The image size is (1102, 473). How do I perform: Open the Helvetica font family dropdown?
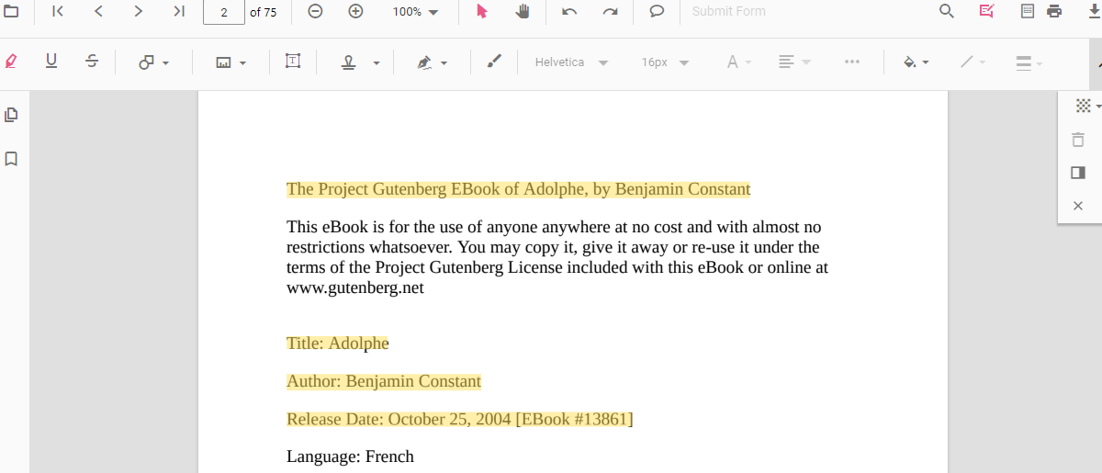[x=571, y=62]
